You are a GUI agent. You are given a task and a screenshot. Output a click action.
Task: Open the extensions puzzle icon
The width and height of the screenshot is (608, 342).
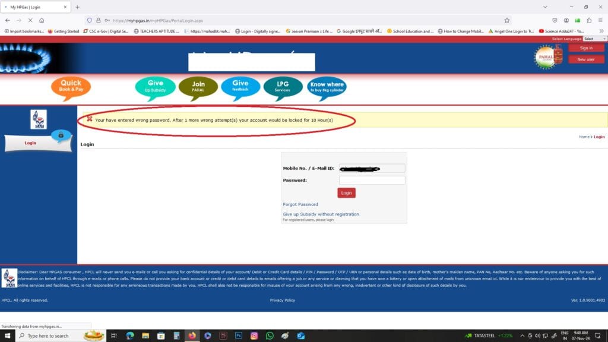(589, 21)
